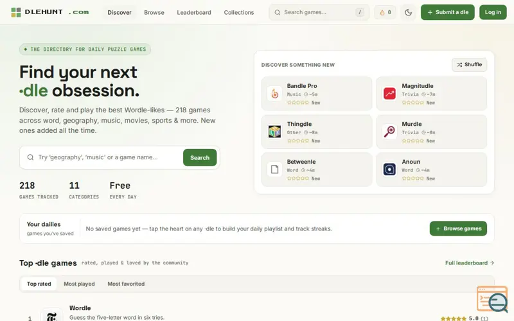Image resolution: width=514 pixels, height=321 pixels.
Task: Click 'DISCOVER SOMETHING NEW' heading
Action: click(x=298, y=65)
